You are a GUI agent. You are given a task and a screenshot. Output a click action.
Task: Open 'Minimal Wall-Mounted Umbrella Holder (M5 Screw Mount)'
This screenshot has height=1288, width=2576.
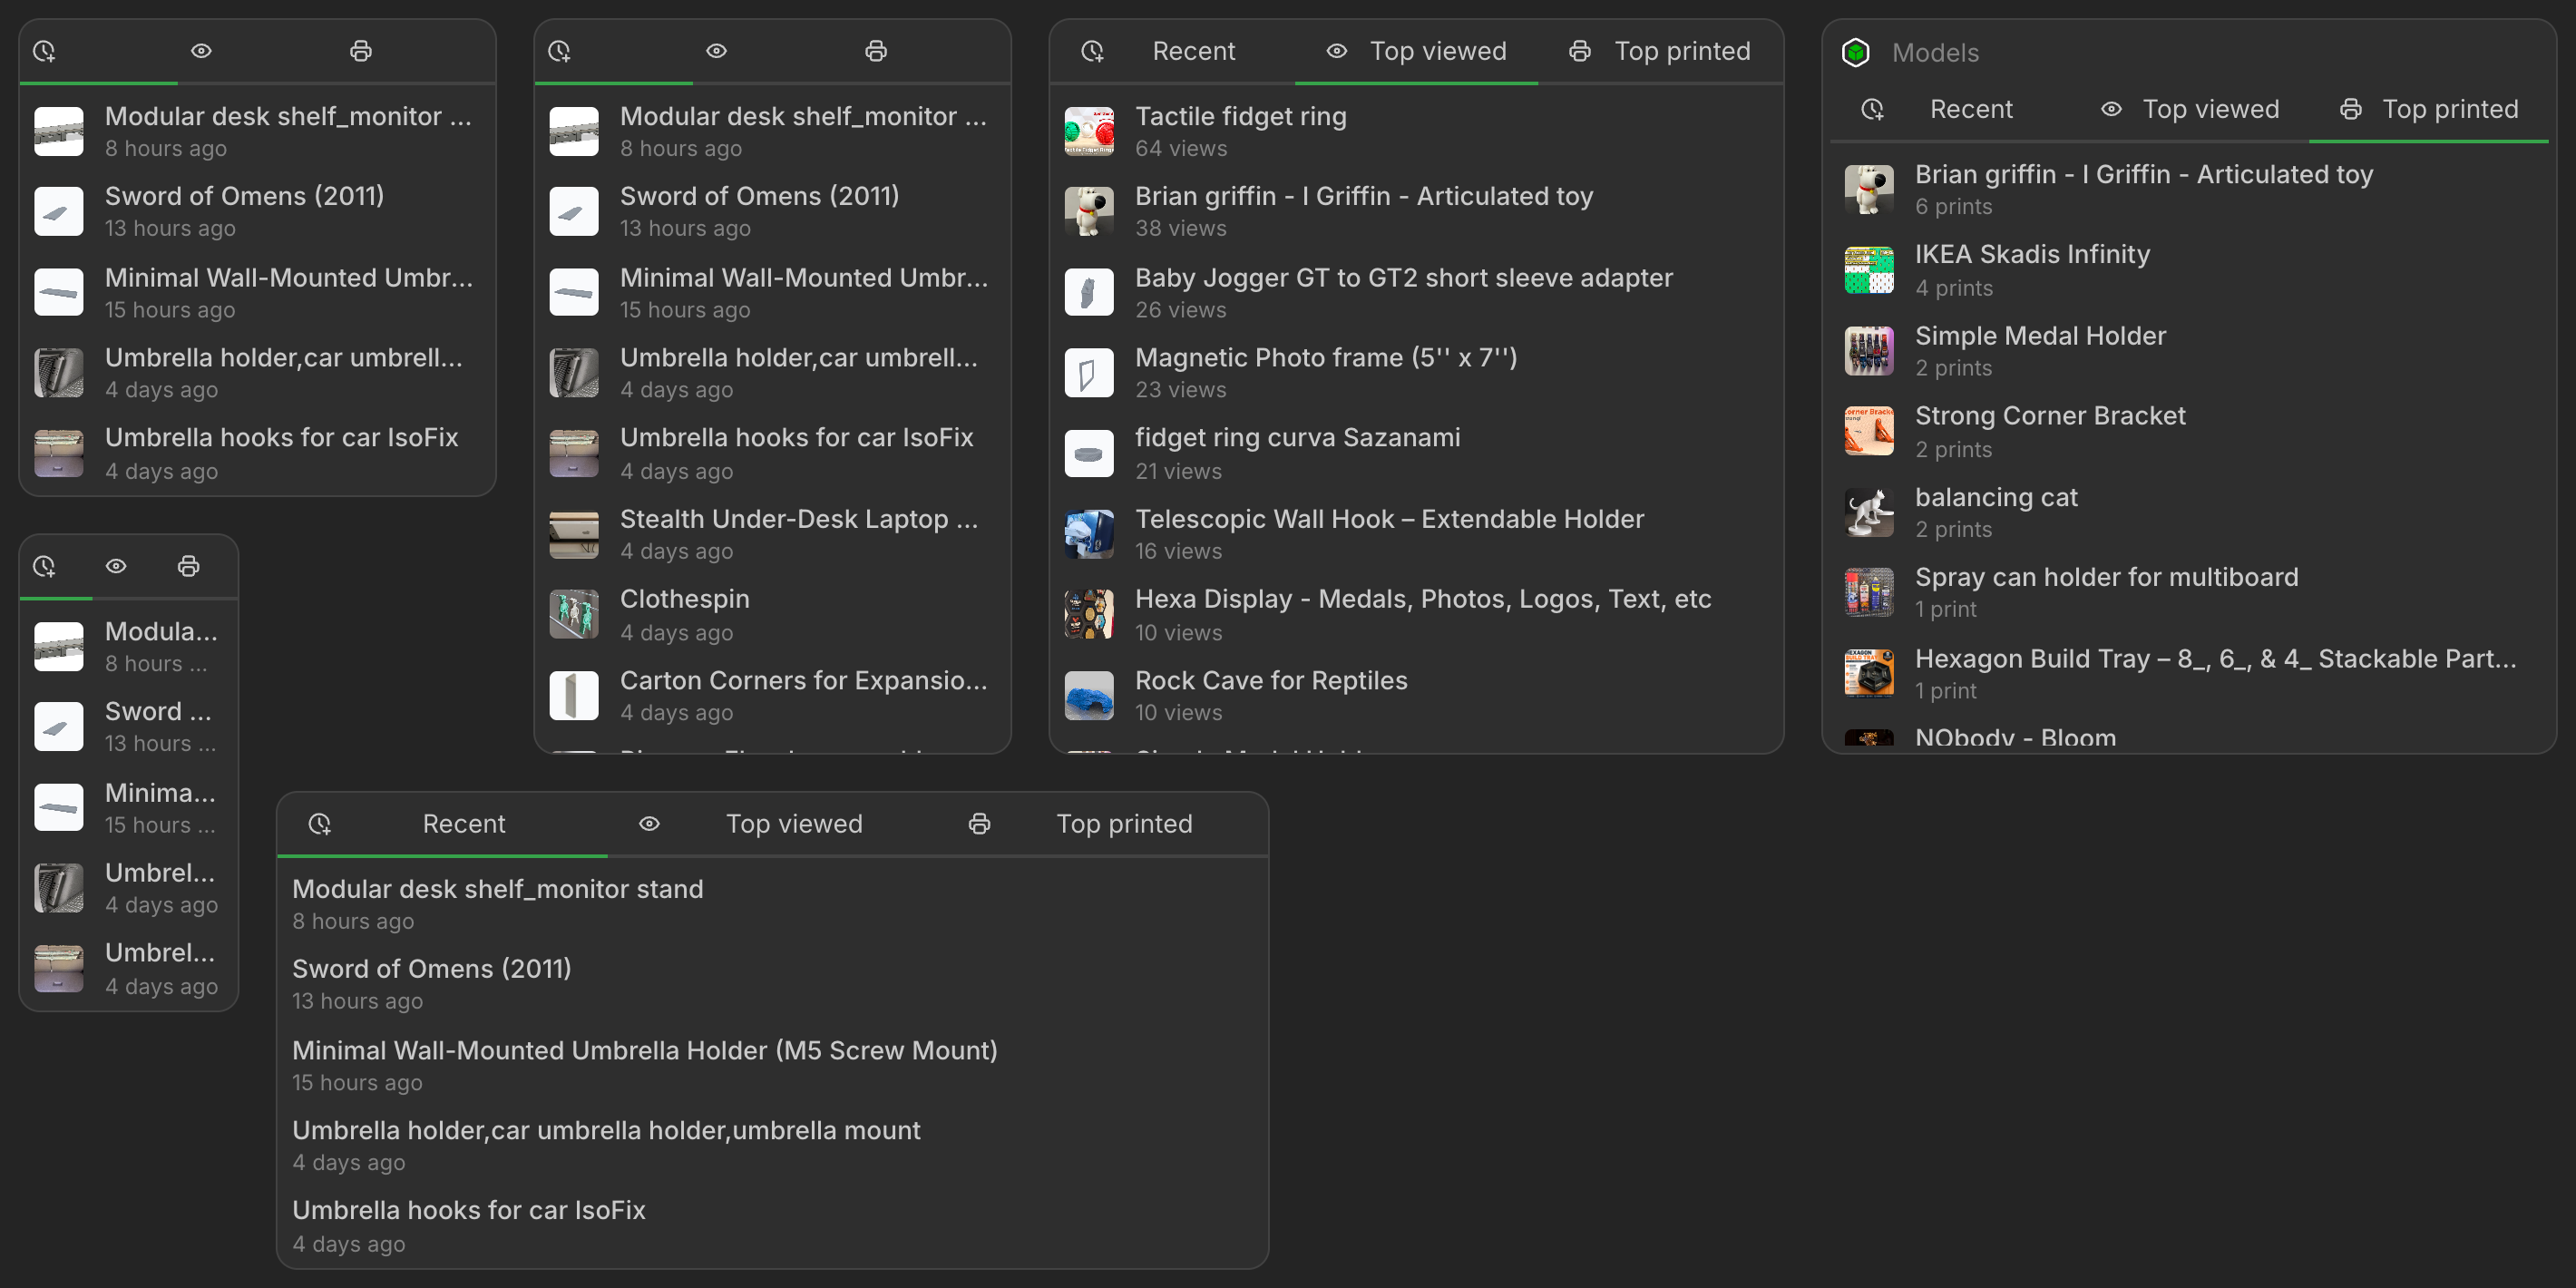point(772,1066)
